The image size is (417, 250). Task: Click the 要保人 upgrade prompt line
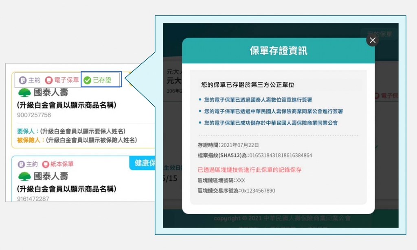(x=71, y=131)
